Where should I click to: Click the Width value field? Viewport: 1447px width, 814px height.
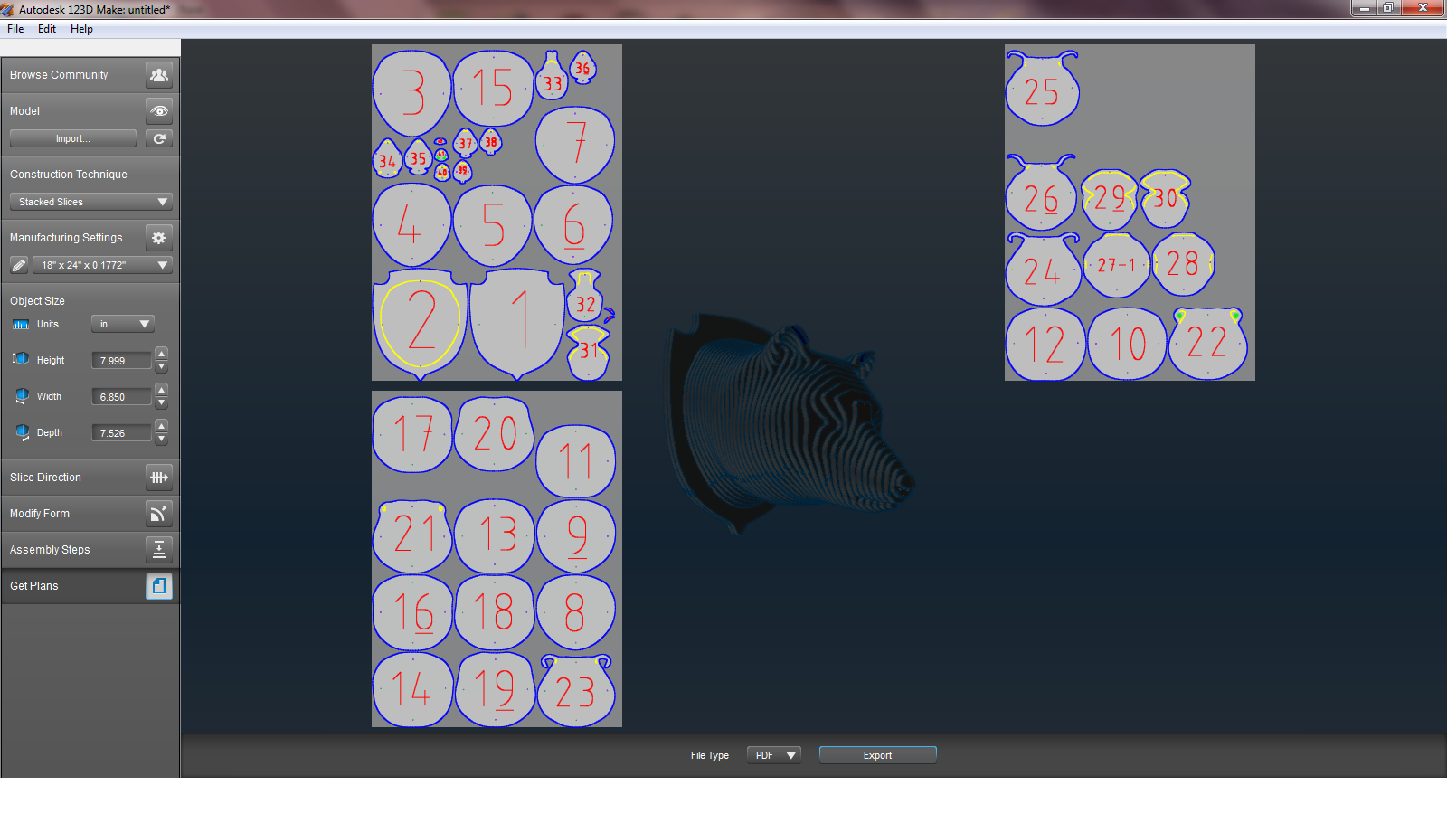121,396
